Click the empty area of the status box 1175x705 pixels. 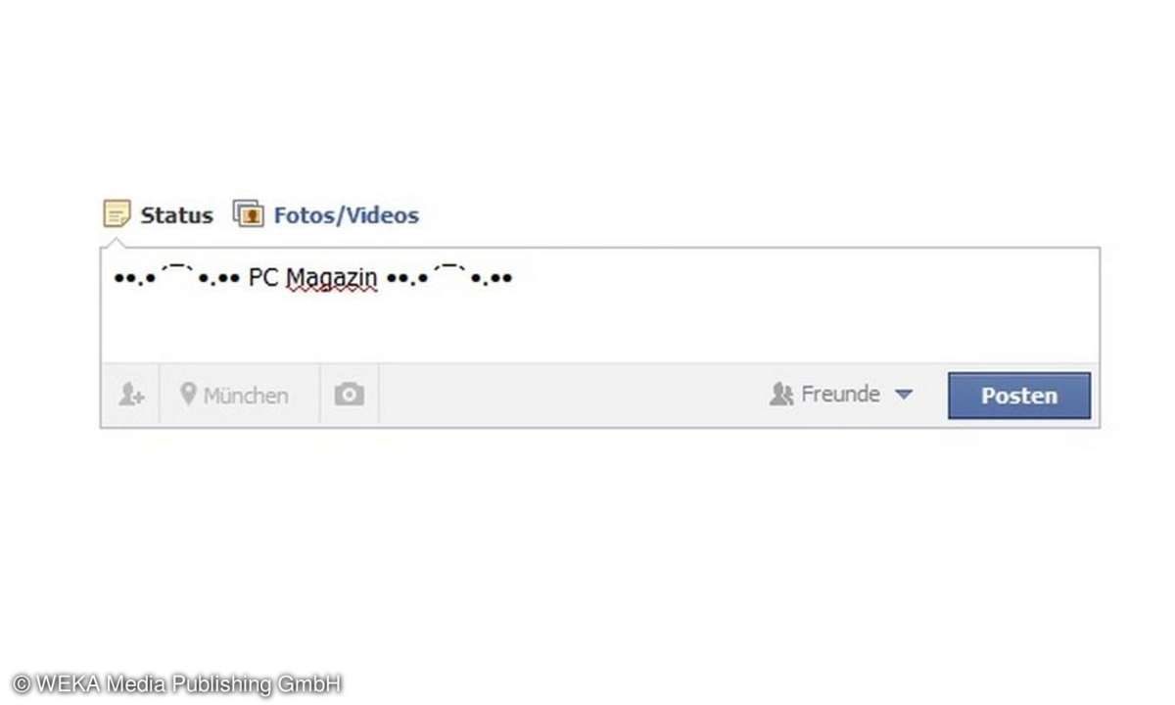tap(783, 313)
